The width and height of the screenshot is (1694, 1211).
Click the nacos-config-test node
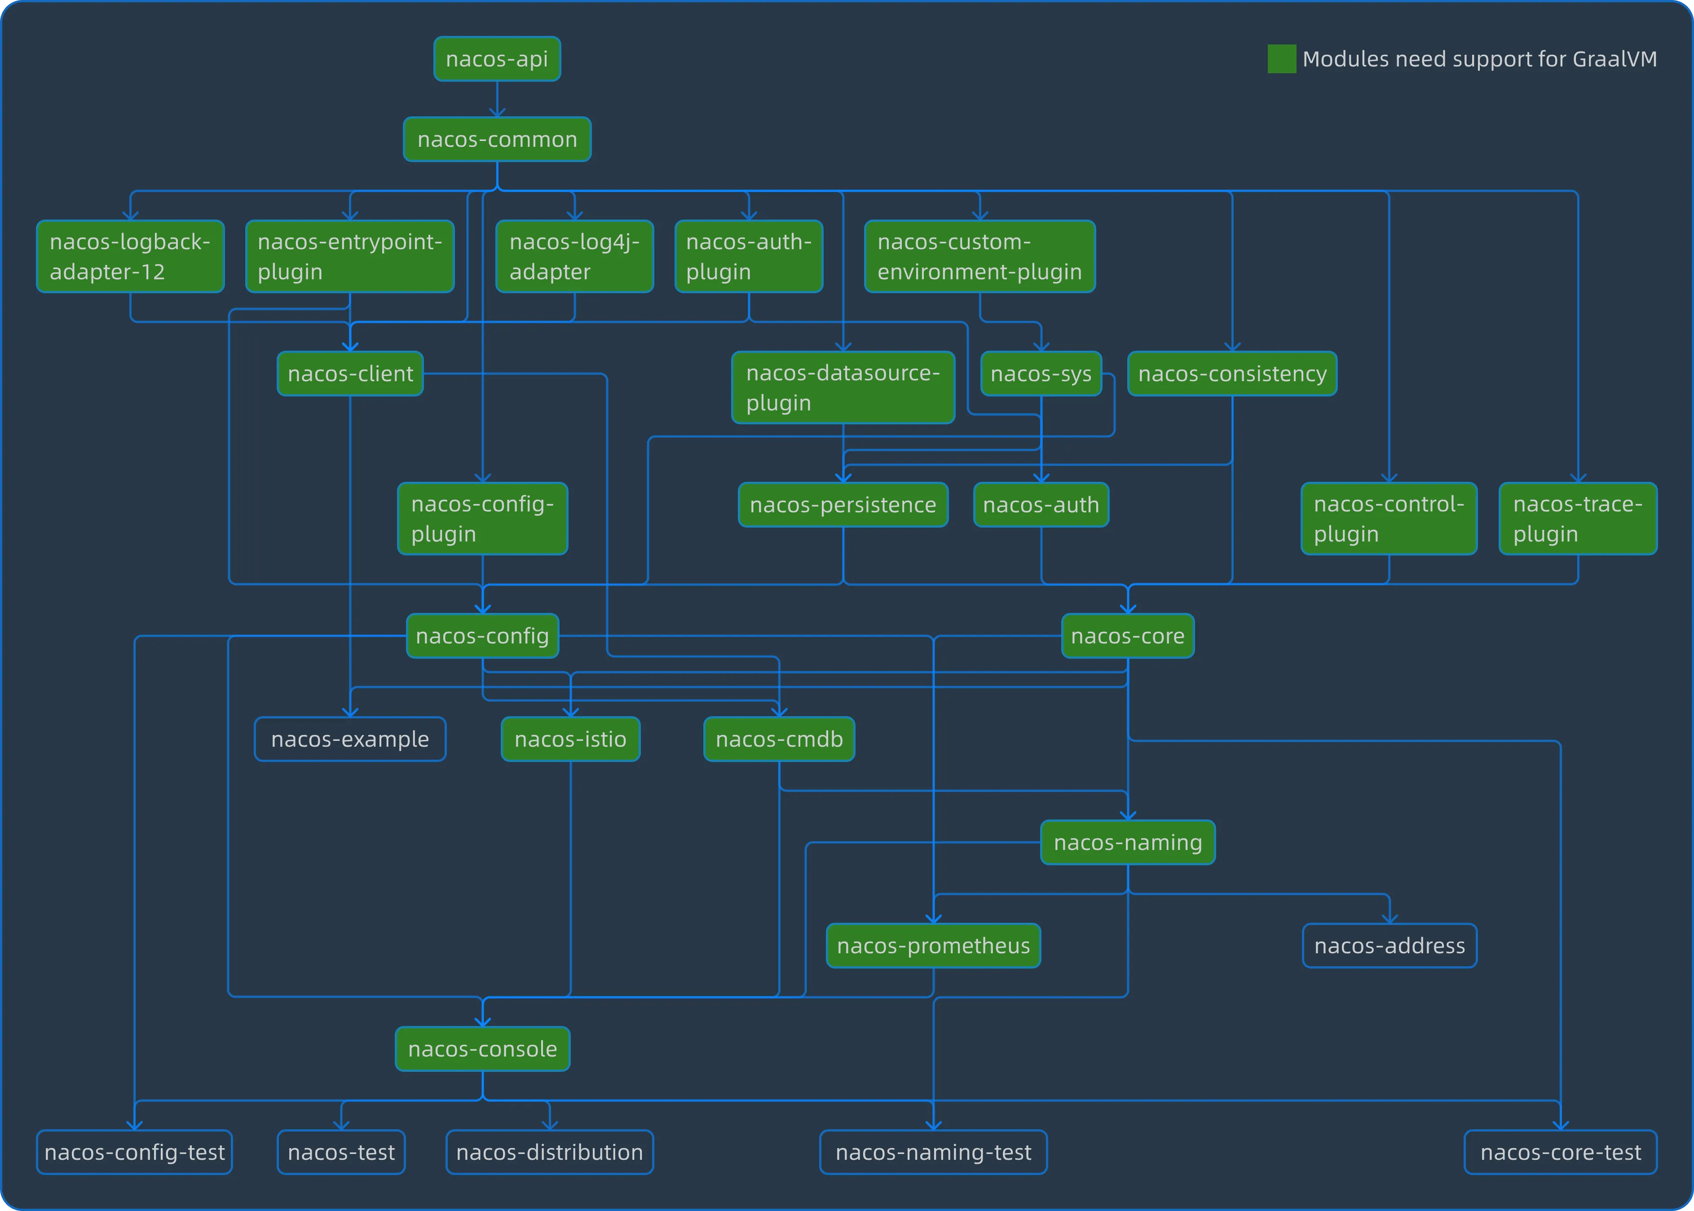(x=134, y=1152)
